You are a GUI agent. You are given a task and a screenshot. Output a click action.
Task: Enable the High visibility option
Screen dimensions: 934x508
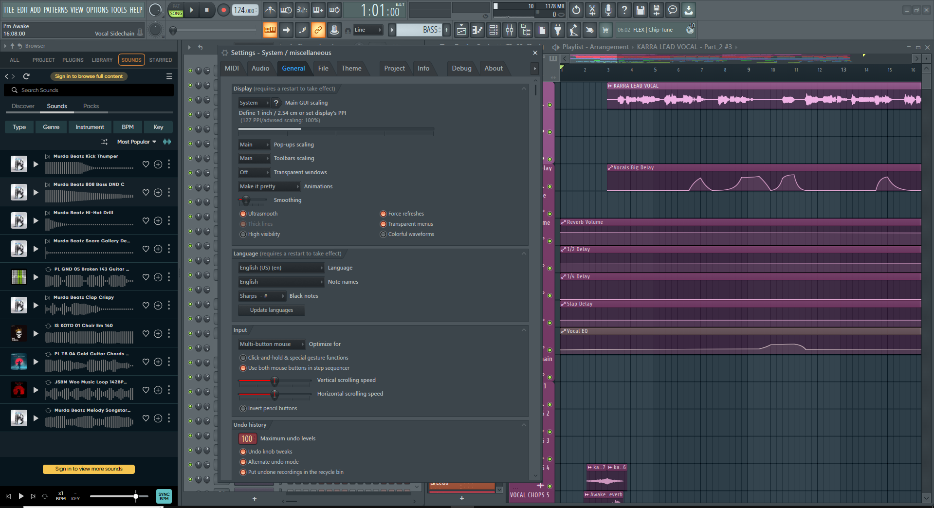pyautogui.click(x=243, y=234)
